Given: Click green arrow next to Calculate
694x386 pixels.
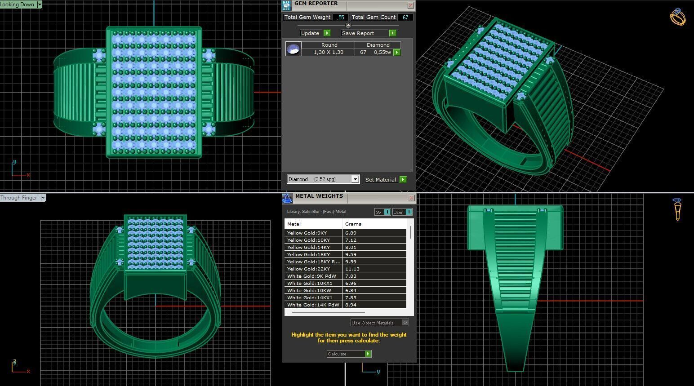Looking at the screenshot, I should [368, 354].
